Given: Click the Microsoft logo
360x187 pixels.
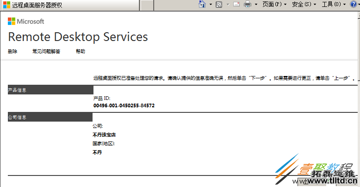Looking at the screenshot, I should (26, 21).
